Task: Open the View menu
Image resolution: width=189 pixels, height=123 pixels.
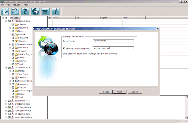Action: [x=8, y=5]
